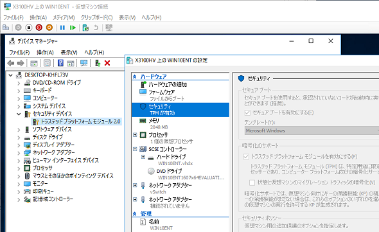Go back in Device Manager toolbar
The width and height of the screenshot is (379, 232).
[x=11, y=64]
